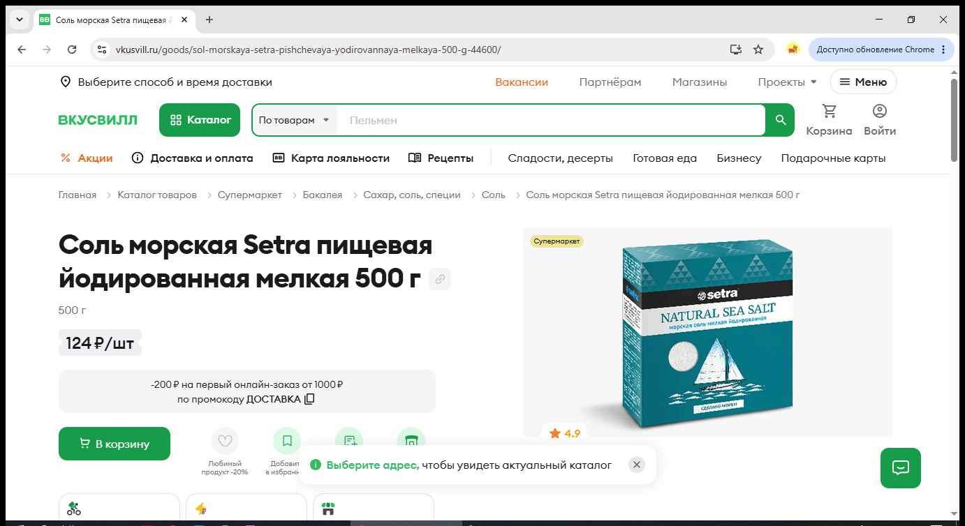Screen dimensions: 965x526
Task: Open Соль breadcrumb link
Action: click(494, 195)
